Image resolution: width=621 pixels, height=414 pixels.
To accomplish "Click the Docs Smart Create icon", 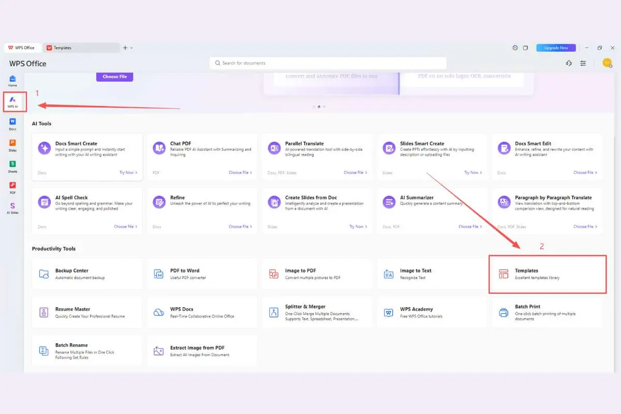I will (45, 148).
